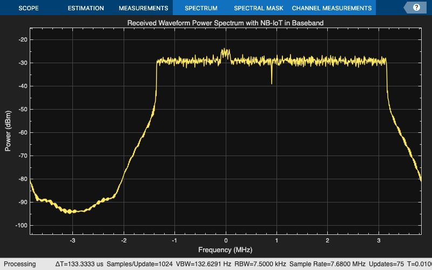
Task: Click the help question mark icon
Action: point(416,8)
